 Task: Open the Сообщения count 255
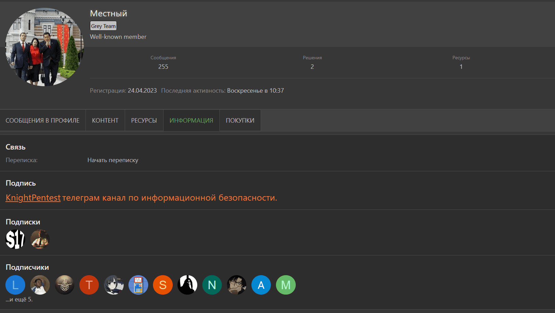point(163,67)
